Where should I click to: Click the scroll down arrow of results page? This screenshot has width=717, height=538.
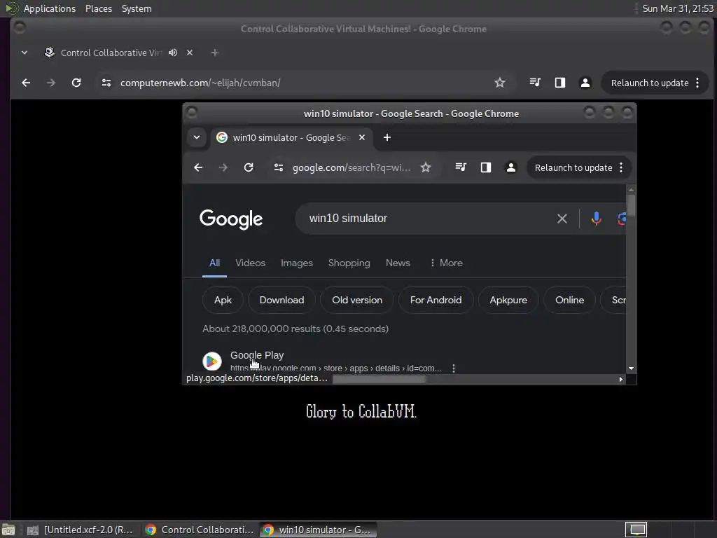coord(631,368)
